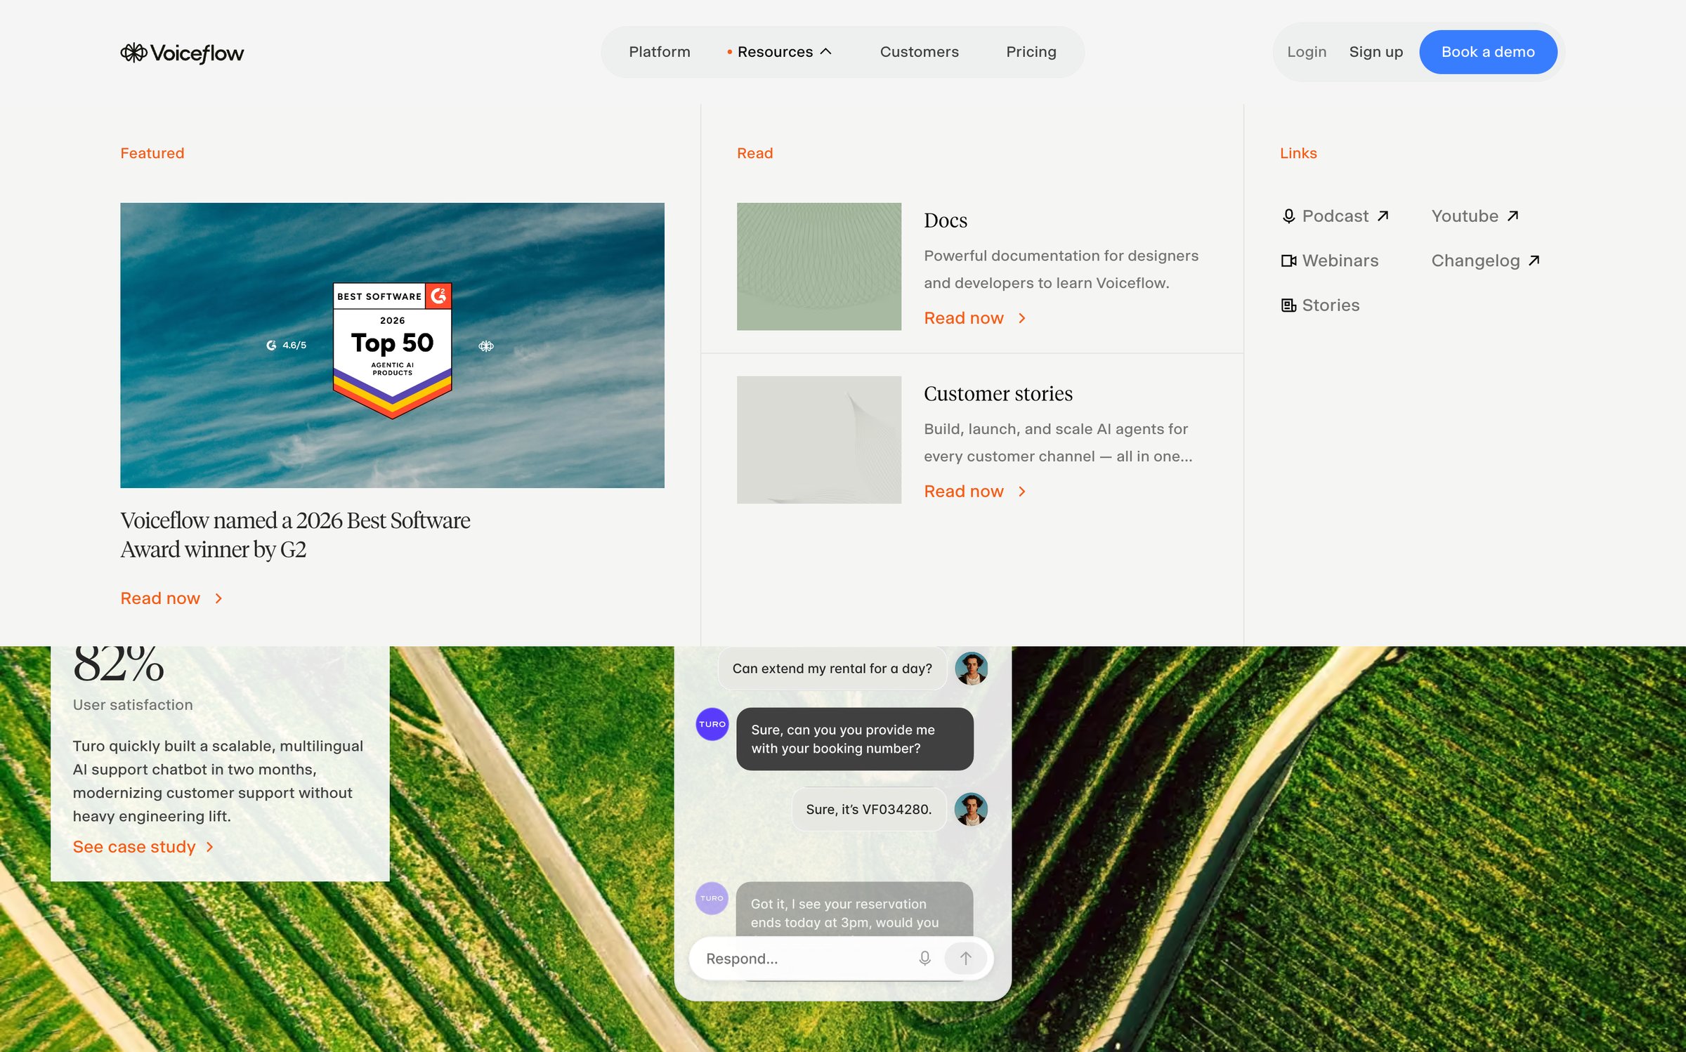Click the Podcast microphone icon
1686x1052 pixels.
coord(1288,216)
